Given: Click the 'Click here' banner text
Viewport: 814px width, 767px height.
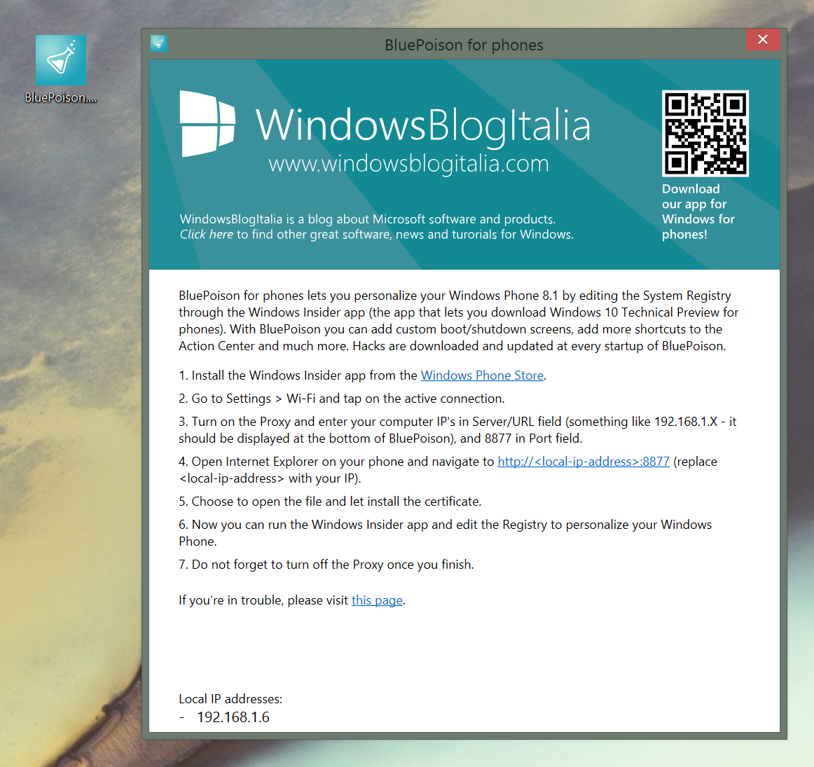Looking at the screenshot, I should coord(206,235).
